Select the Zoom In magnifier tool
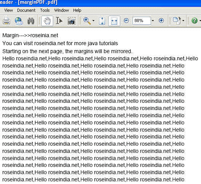The height and width of the screenshot is (184, 201). pos(87,21)
